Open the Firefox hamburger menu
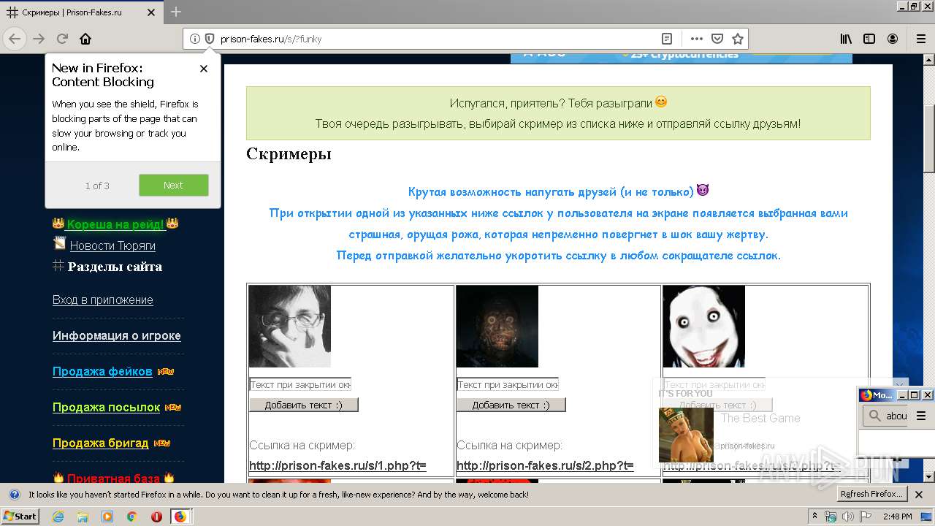This screenshot has width=935, height=526. point(921,39)
